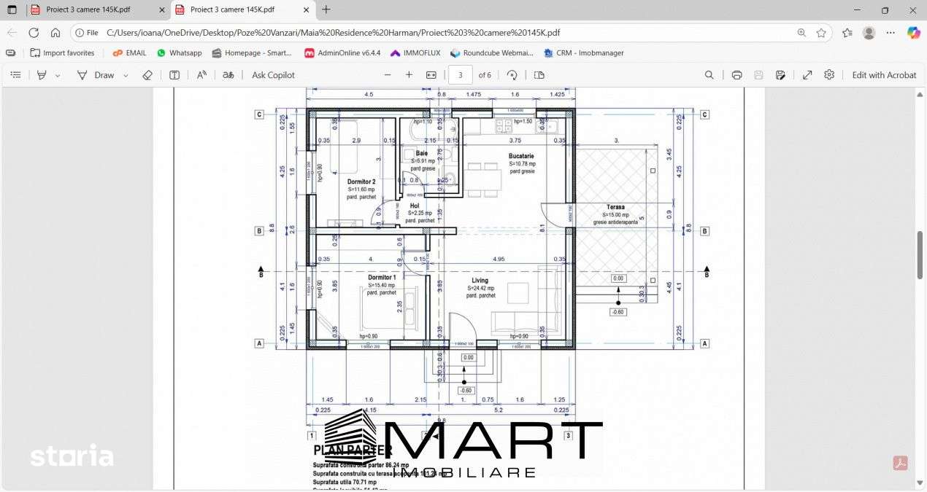Expand highlight color options dropdown
Screen dimensions: 927x492
(x=58, y=75)
